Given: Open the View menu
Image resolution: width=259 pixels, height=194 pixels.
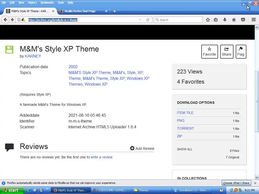Looking at the screenshot, I should pyautogui.click(x=21, y=3).
